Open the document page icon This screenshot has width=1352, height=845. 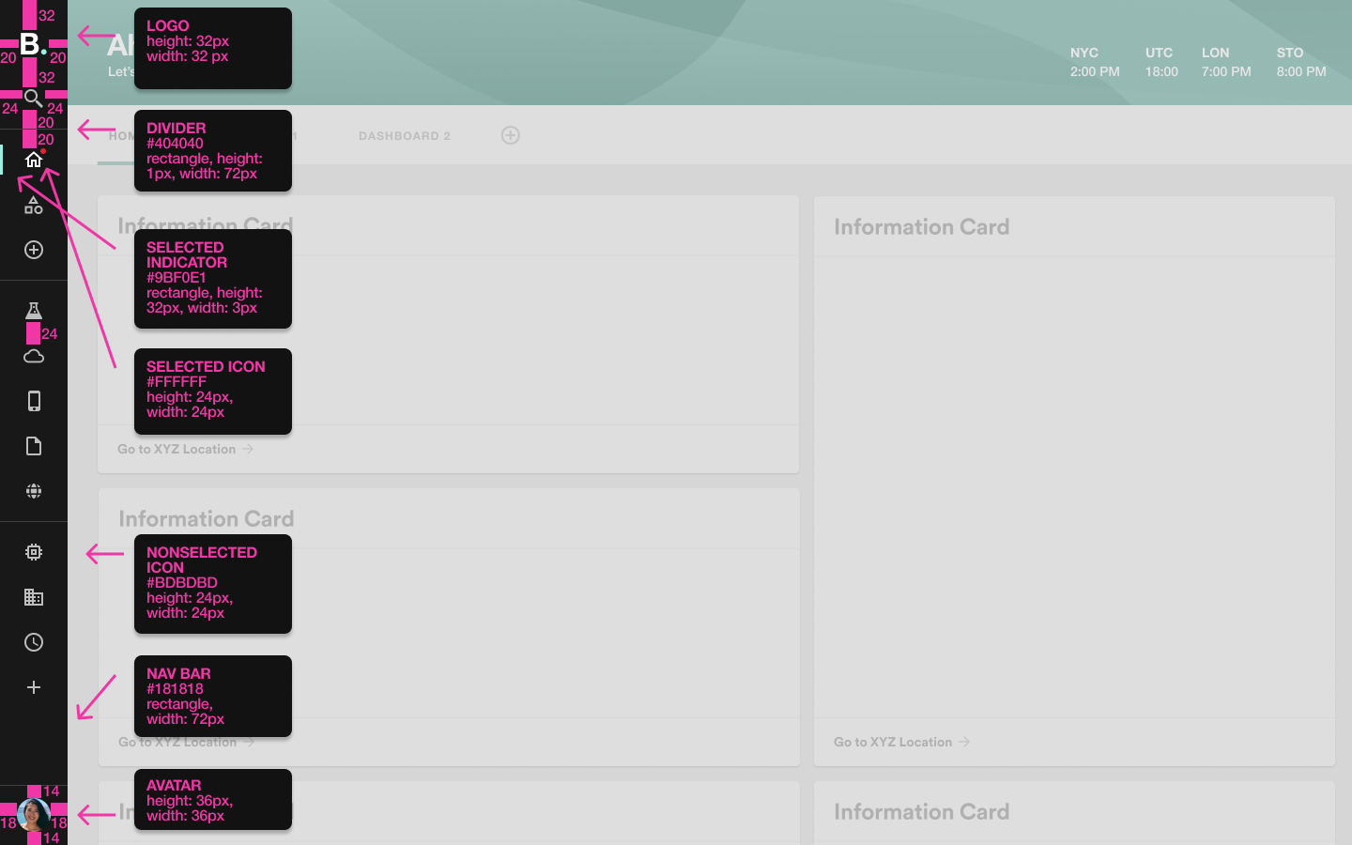(34, 446)
